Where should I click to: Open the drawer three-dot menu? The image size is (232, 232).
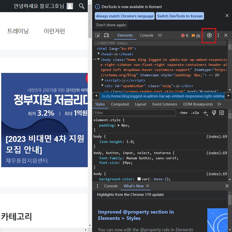[x=97, y=186]
